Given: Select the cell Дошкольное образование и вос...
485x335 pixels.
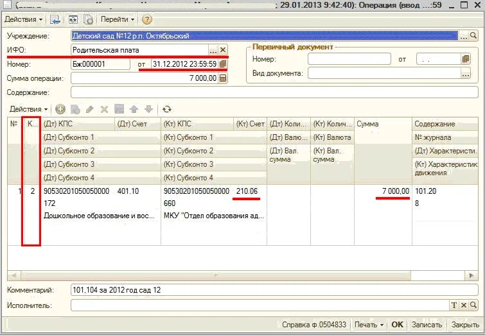Looking at the screenshot, I should coord(101,216).
